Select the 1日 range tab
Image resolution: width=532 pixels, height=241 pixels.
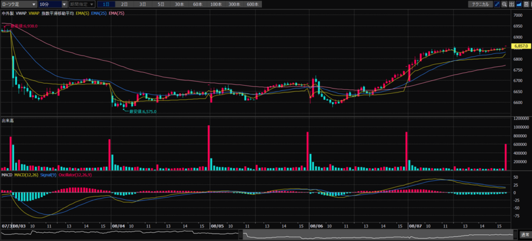point(106,4)
